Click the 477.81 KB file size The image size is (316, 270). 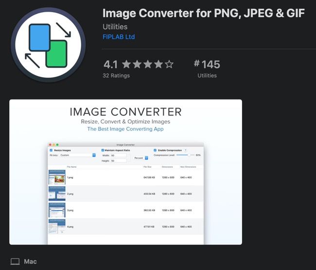pyautogui.click(x=149, y=227)
